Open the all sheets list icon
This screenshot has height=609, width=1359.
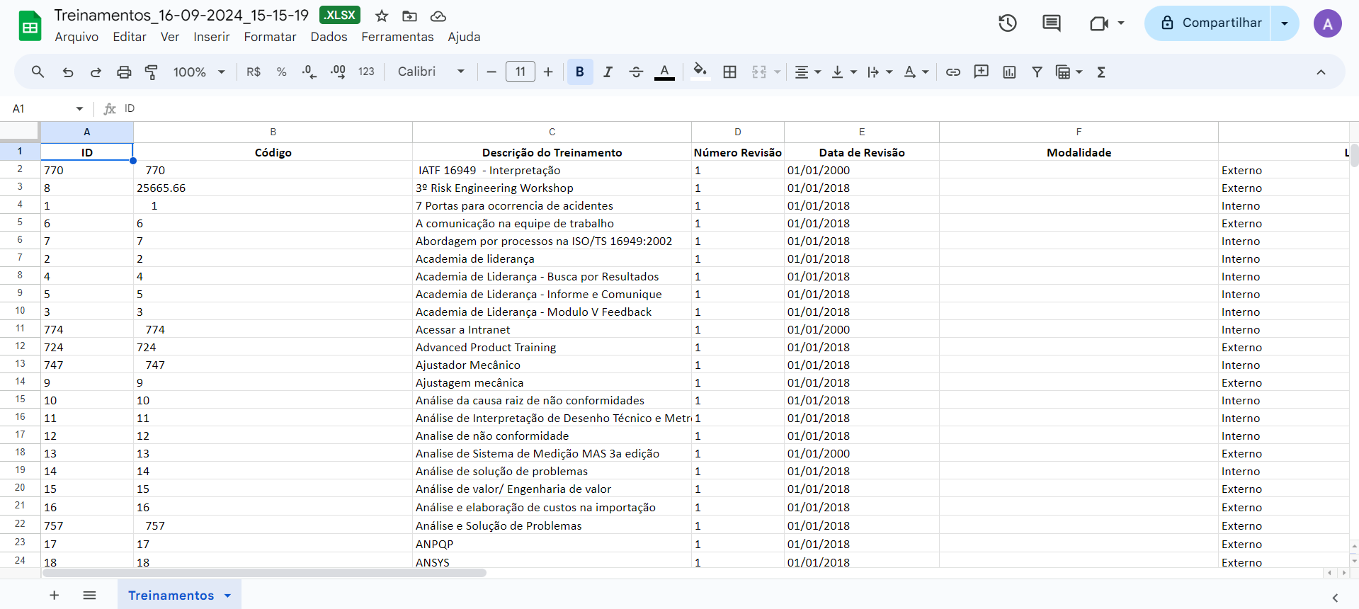click(x=89, y=596)
